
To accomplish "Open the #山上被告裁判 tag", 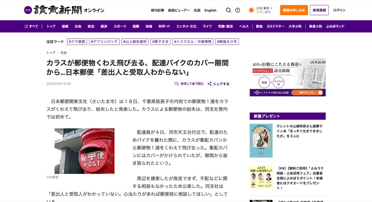I will (135, 42).
